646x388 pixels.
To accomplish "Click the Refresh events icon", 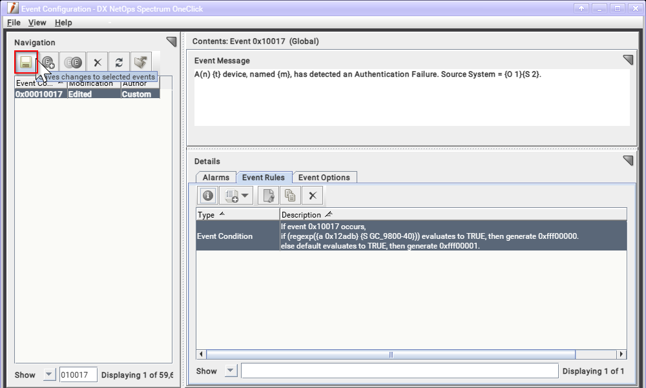I will coord(119,62).
